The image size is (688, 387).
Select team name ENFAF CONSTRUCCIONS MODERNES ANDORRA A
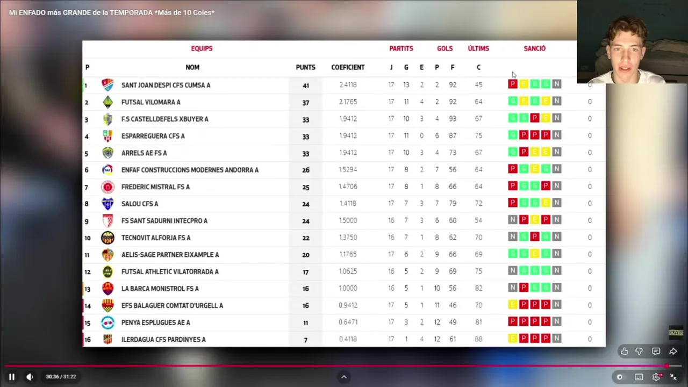190,170
